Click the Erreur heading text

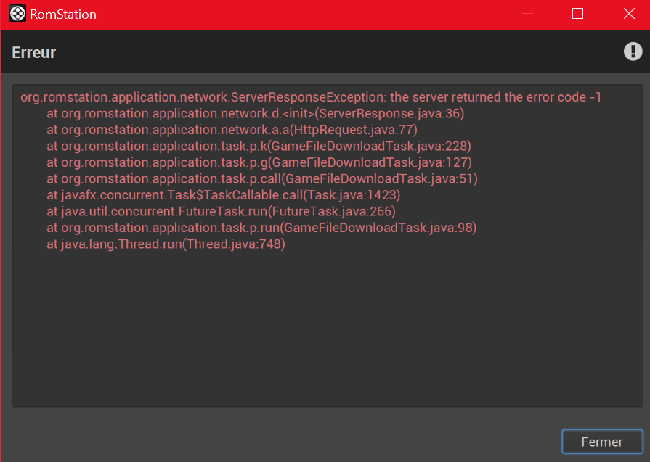click(33, 52)
